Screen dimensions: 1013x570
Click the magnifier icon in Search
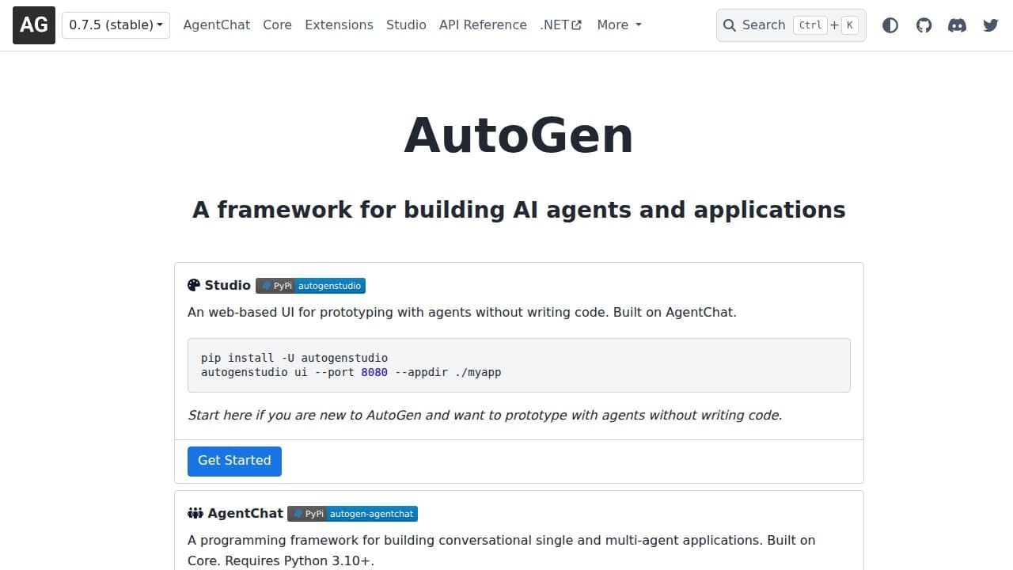pyautogui.click(x=730, y=25)
